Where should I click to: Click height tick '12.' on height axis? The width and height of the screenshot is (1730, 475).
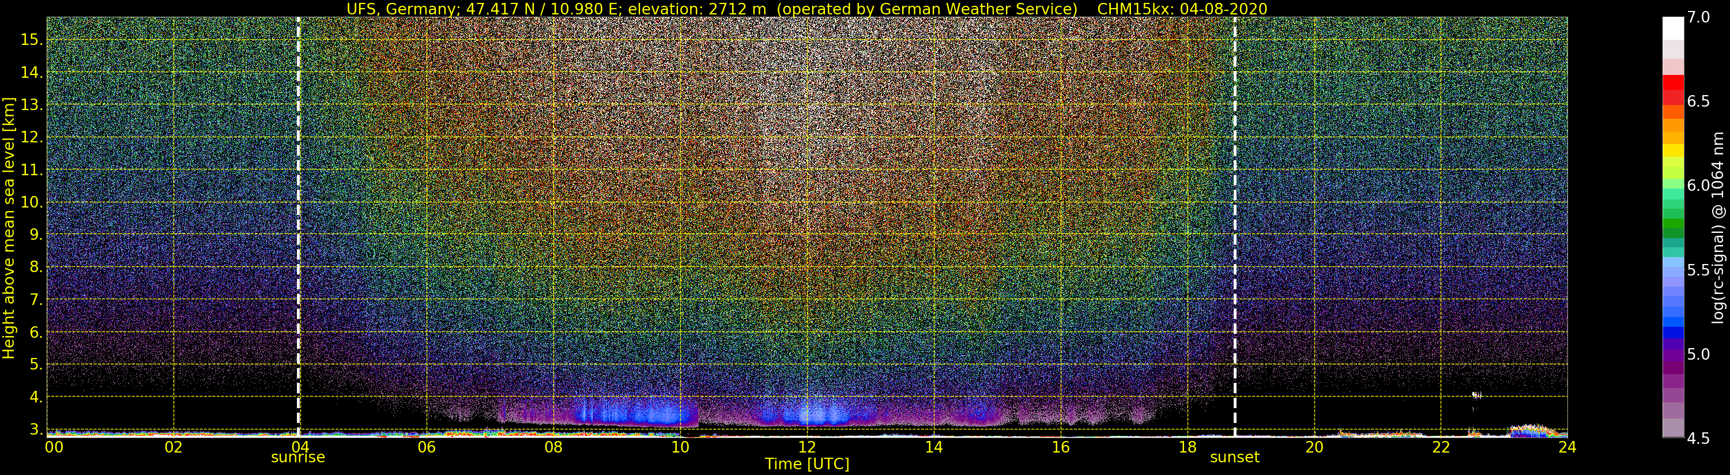(32, 137)
